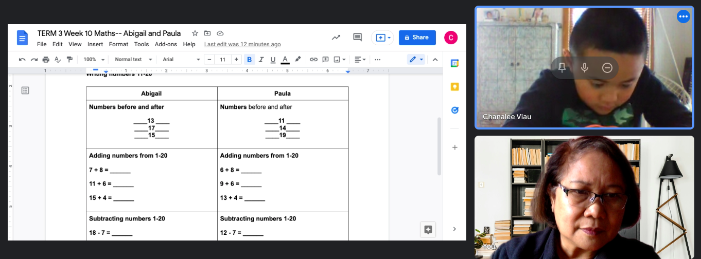Show more toolbar options
The image size is (701, 259).
(377, 60)
